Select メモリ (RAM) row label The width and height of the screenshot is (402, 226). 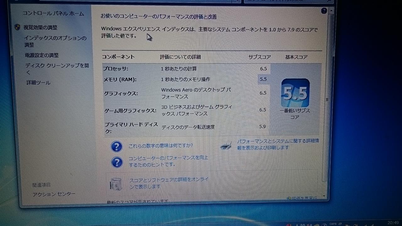120,79
